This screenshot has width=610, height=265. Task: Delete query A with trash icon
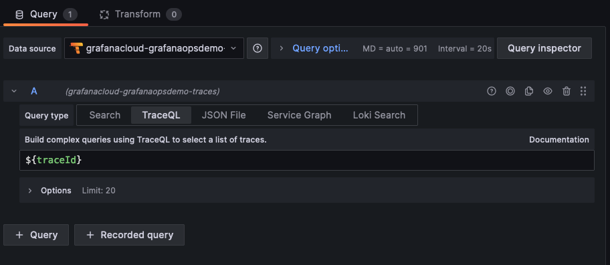click(567, 91)
